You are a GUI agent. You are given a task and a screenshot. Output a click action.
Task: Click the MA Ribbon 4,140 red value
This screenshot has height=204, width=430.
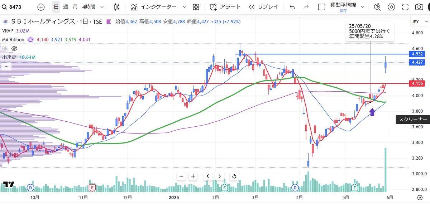click(43, 40)
